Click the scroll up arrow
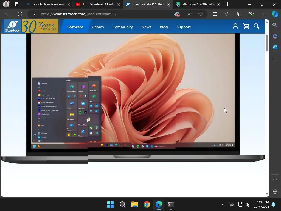This screenshot has height=211, width=281. 267,22
